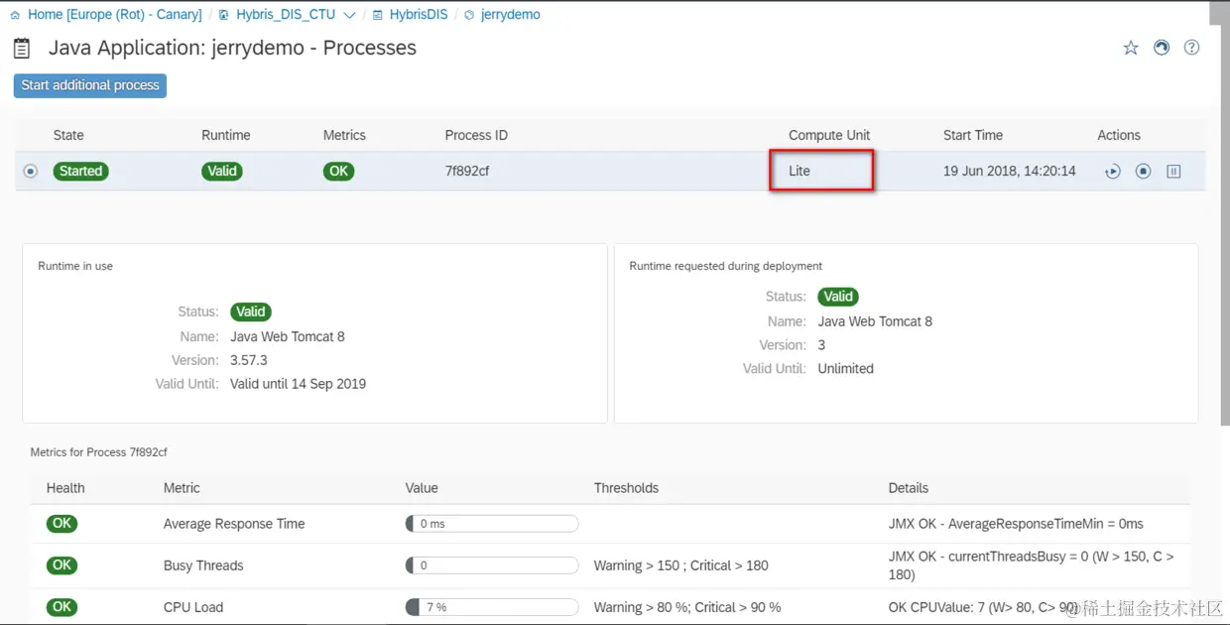Click Busy Threads value progress bar
Viewport: 1230px width, 625px height.
pos(492,565)
